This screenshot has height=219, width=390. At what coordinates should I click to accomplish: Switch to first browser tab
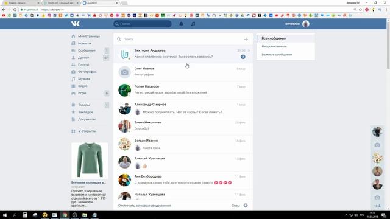[x=21, y=3]
